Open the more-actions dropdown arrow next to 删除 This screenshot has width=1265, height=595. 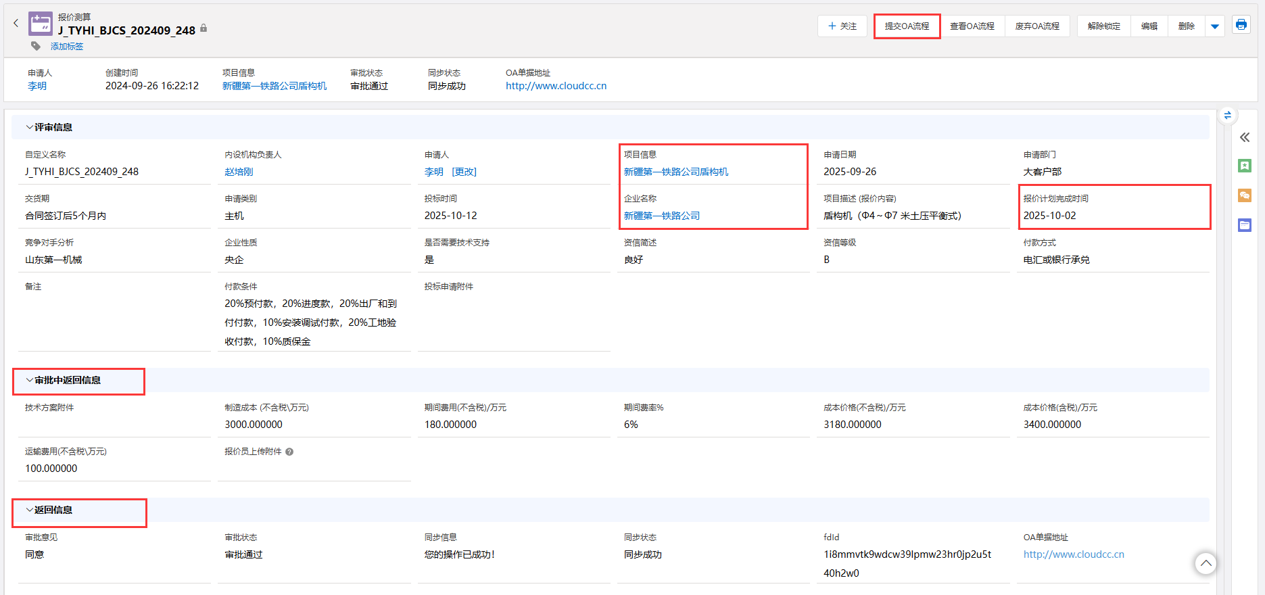[x=1214, y=26]
